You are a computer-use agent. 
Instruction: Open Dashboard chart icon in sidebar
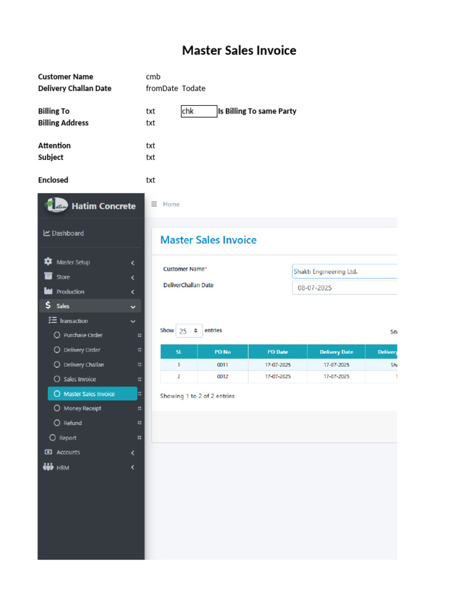tap(46, 233)
